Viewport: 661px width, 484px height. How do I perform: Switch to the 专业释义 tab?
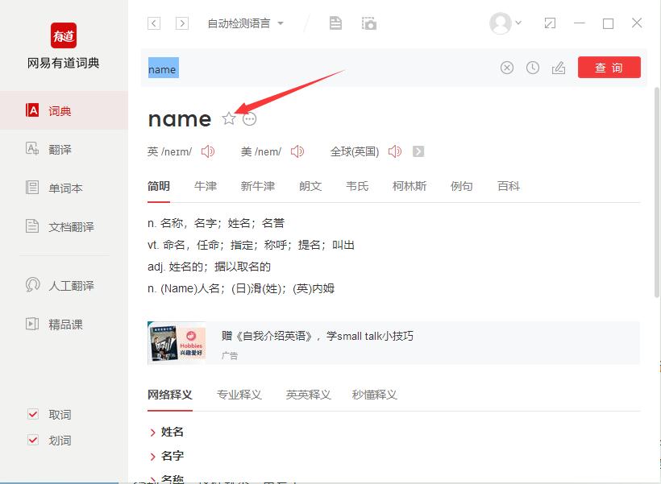click(x=239, y=395)
